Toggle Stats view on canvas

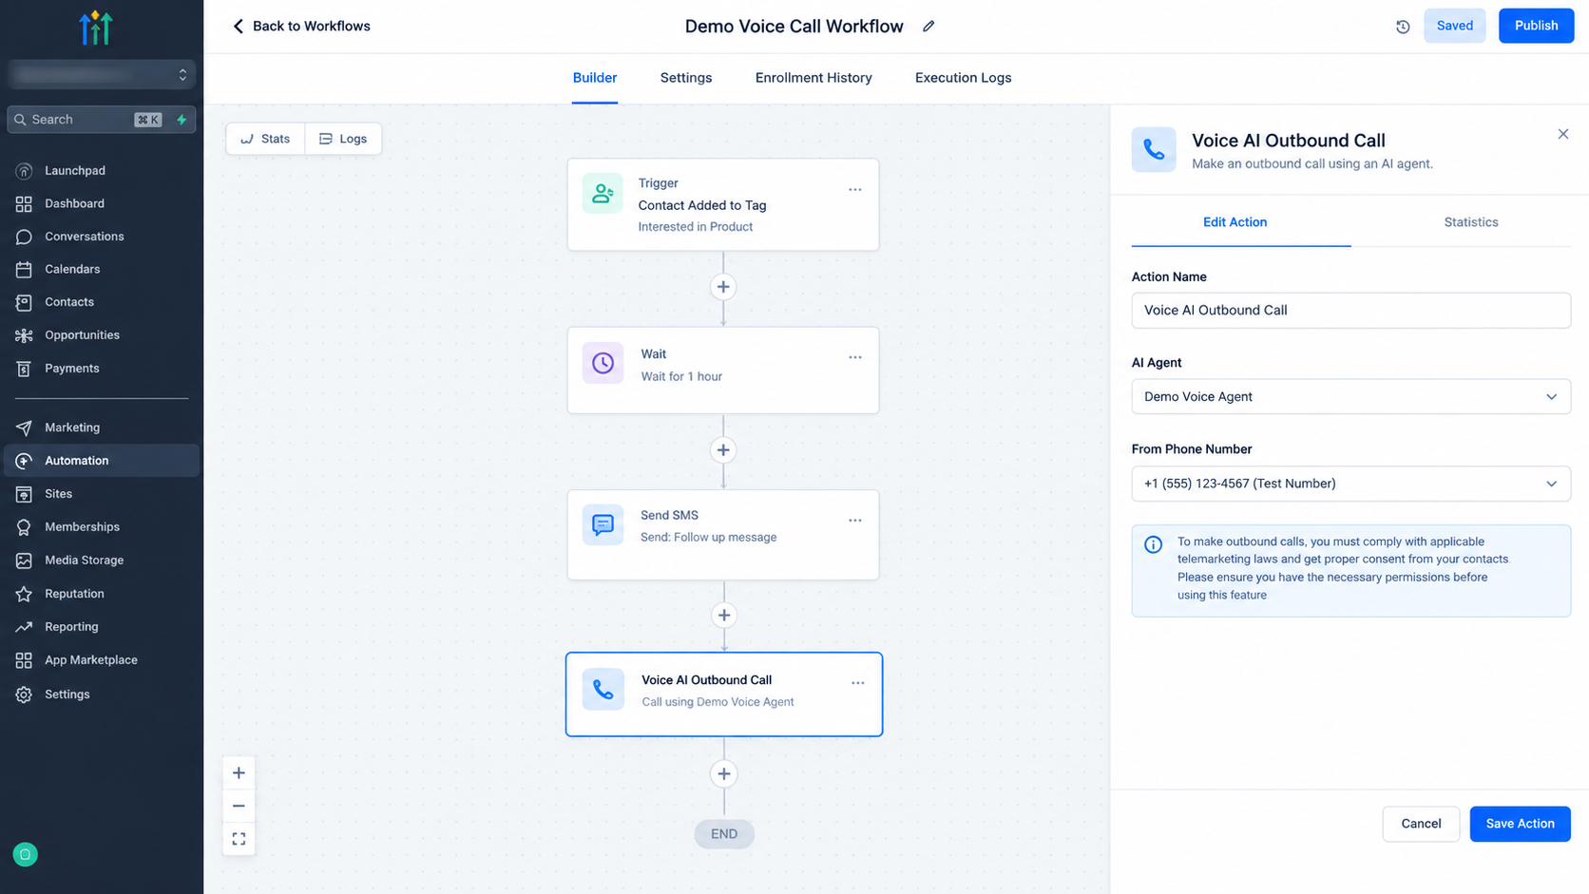(265, 139)
